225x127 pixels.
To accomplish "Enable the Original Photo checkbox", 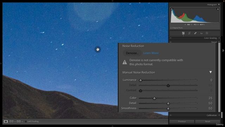I will pyautogui.click(x=171, y=28).
